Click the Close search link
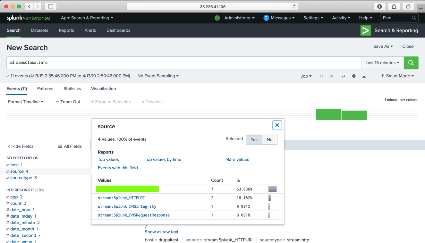The height and width of the screenshot is (243, 425). coord(408,46)
